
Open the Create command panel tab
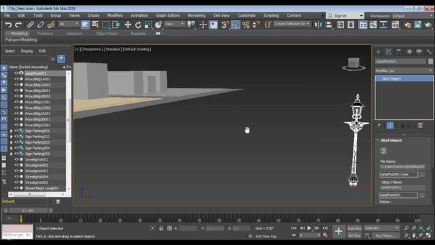[x=378, y=52]
